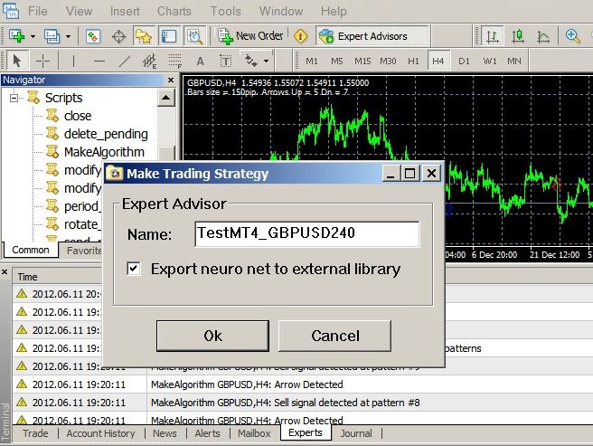Open the Profiles dropdown arrow
The image size is (593, 446).
coord(68,37)
